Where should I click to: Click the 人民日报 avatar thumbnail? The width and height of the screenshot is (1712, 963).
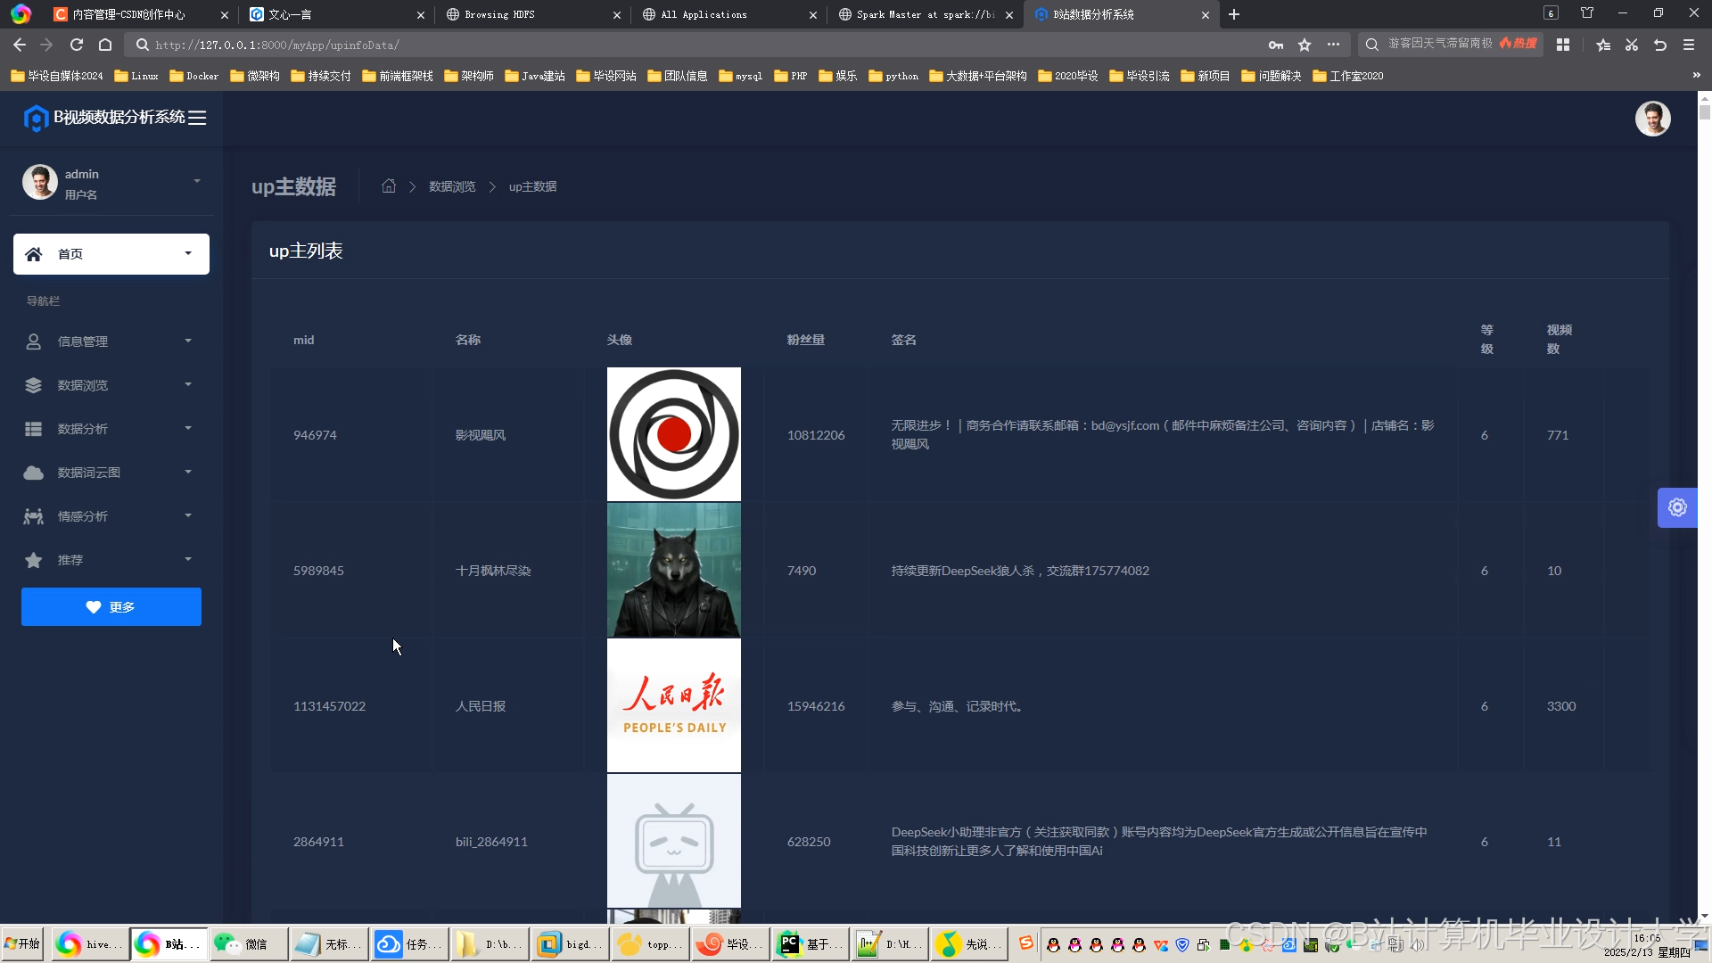(x=673, y=705)
